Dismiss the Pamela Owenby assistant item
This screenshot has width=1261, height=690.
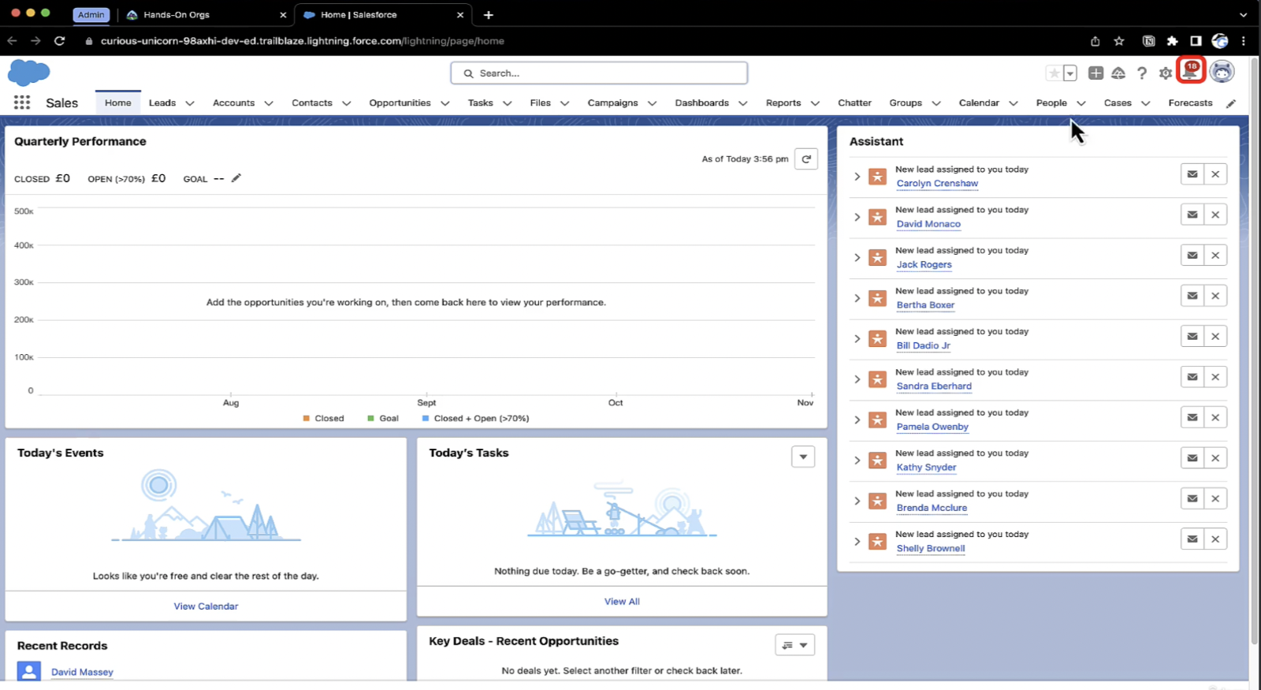point(1215,418)
